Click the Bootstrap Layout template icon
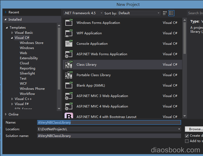The width and height of the screenshot is (203, 156). [69, 116]
